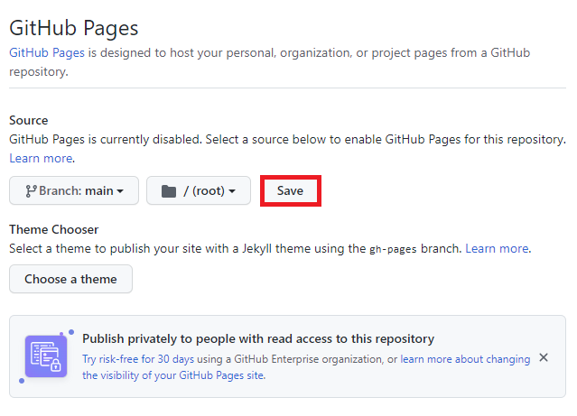Click the GitHub Pages page title
The height and width of the screenshot is (416, 577).
[x=74, y=28]
